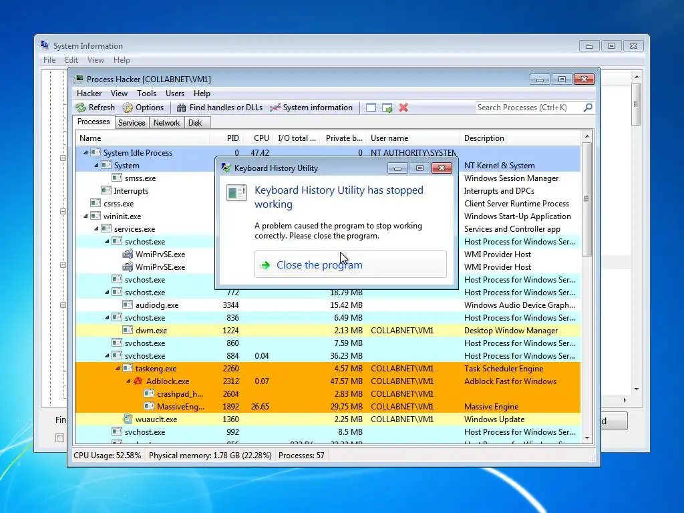Click the dwm.exe process icon
684x513 pixels.
(x=128, y=330)
